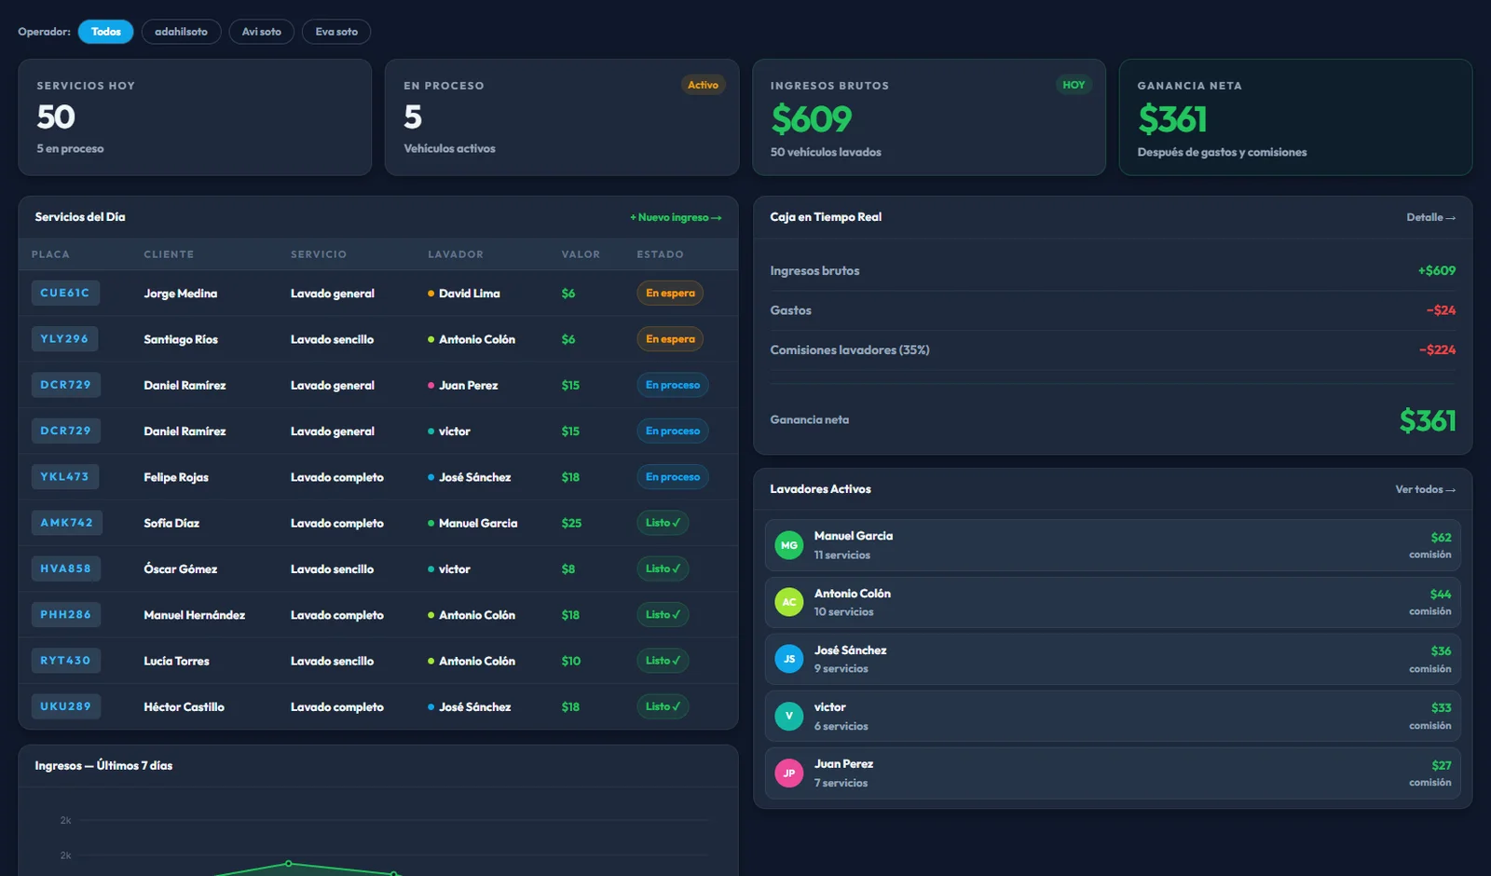
Task: Click plate badge UKU289
Action: coord(66,706)
